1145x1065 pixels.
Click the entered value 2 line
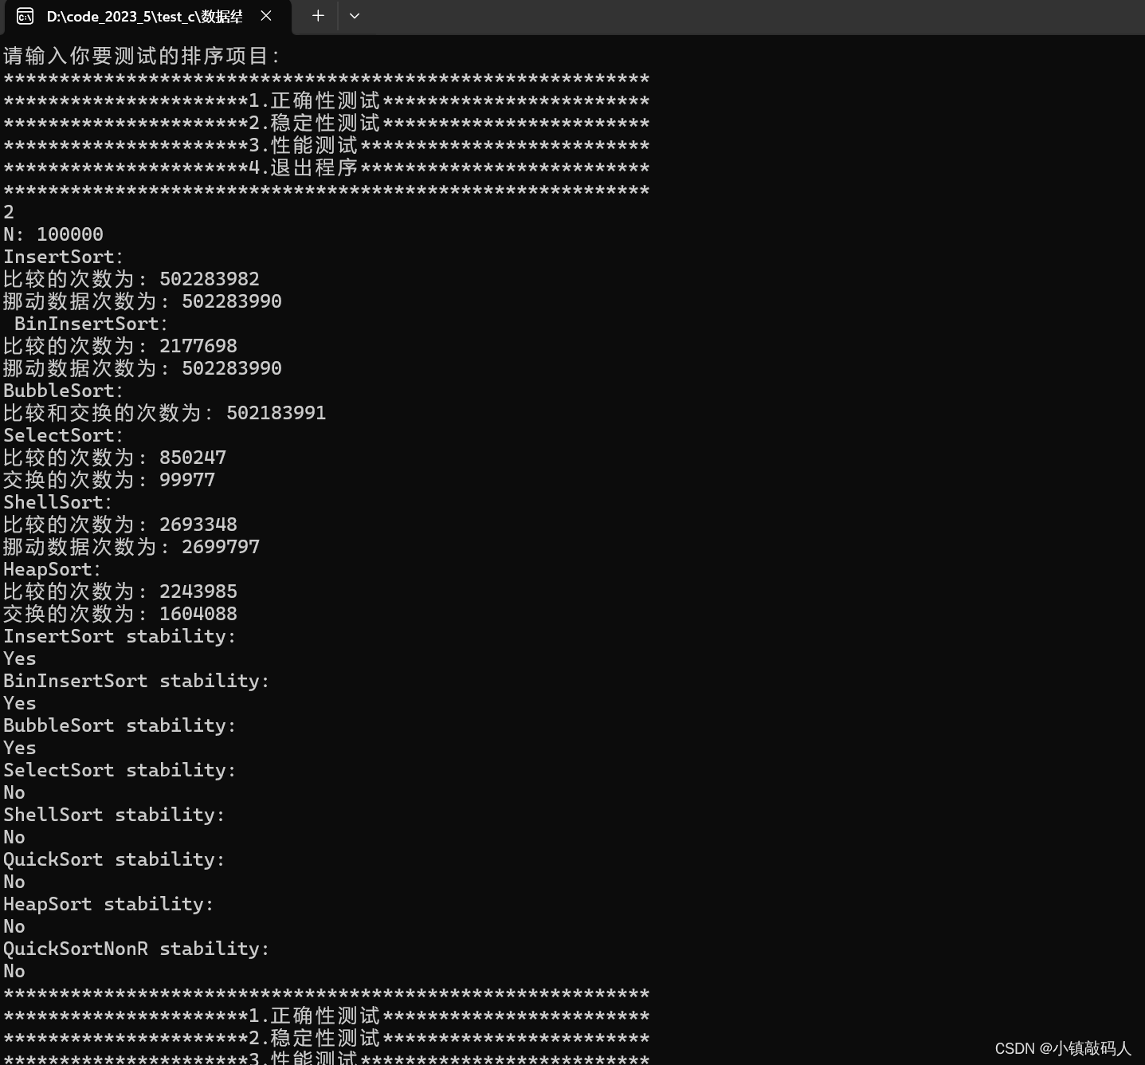[x=9, y=212]
